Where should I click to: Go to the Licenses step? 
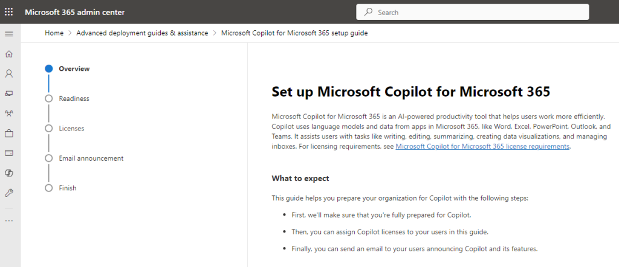point(71,129)
